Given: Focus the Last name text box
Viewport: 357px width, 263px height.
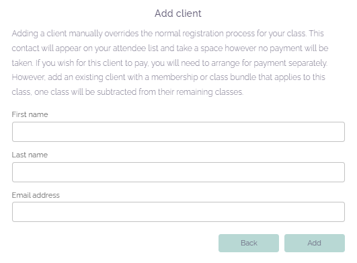Looking at the screenshot, I should click(x=178, y=172).
